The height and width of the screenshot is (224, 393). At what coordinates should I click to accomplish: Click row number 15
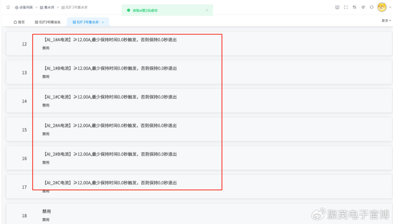click(24, 130)
